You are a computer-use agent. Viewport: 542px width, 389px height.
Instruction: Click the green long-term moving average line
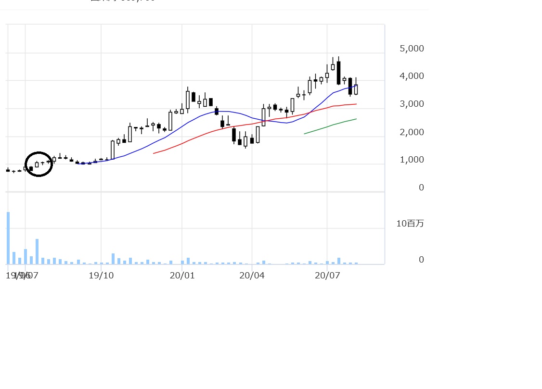pyautogui.click(x=330, y=126)
